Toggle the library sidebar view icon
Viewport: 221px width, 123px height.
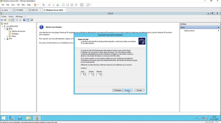click(x=64, y=5)
